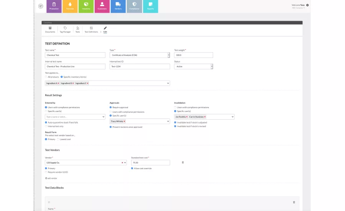The width and height of the screenshot is (345, 211).
Task: Open the Vendor dropdown arrow
Action: [125, 163]
